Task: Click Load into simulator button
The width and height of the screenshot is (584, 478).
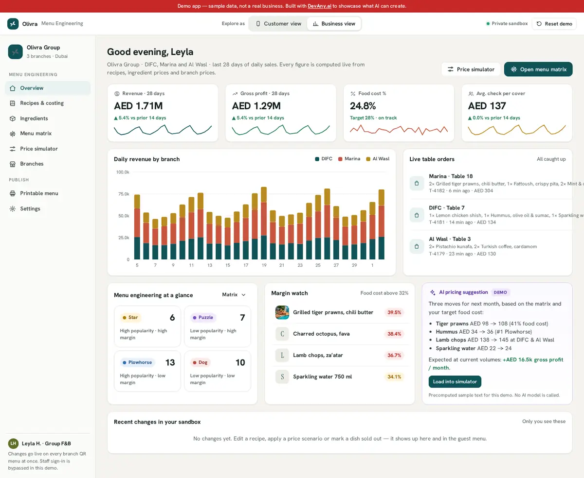Action: [x=455, y=382]
